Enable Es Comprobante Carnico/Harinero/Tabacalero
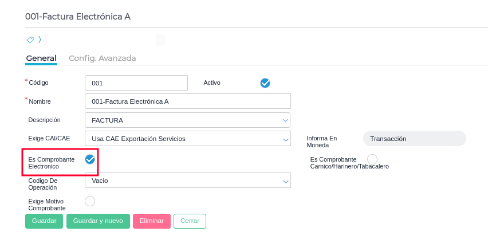488x247 pixels. [x=372, y=159]
